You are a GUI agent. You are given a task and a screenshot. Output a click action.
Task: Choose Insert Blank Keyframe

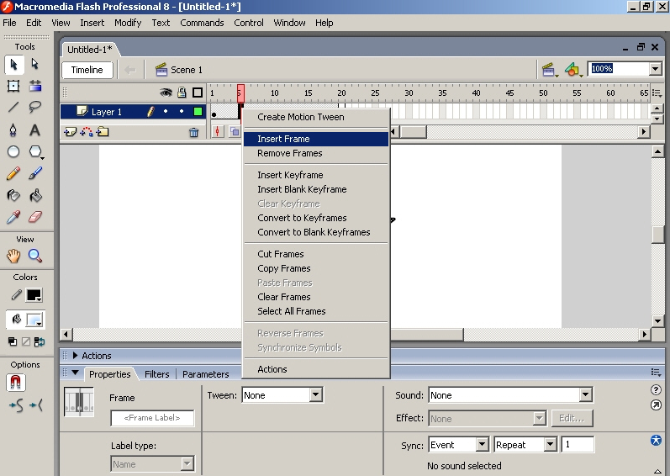(x=316, y=189)
